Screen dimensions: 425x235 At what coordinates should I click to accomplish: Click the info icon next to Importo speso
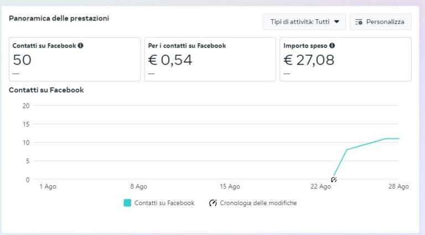(332, 45)
